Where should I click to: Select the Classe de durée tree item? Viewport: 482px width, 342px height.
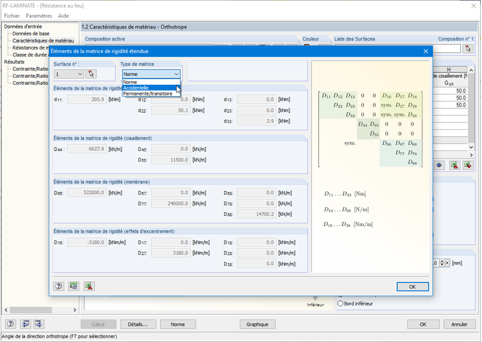pyautogui.click(x=30, y=54)
